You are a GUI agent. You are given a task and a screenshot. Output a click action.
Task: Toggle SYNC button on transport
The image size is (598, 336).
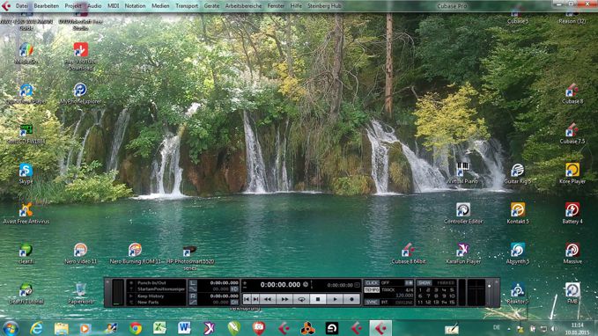(372, 302)
